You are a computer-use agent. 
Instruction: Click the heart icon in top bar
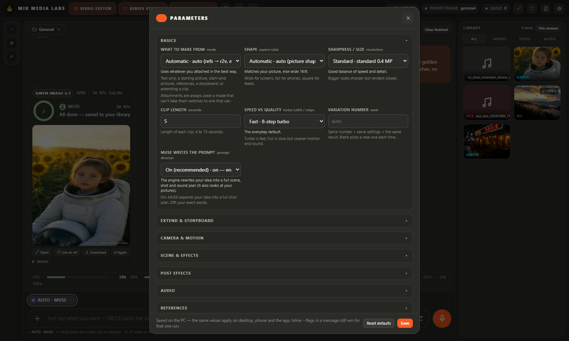point(532,9)
